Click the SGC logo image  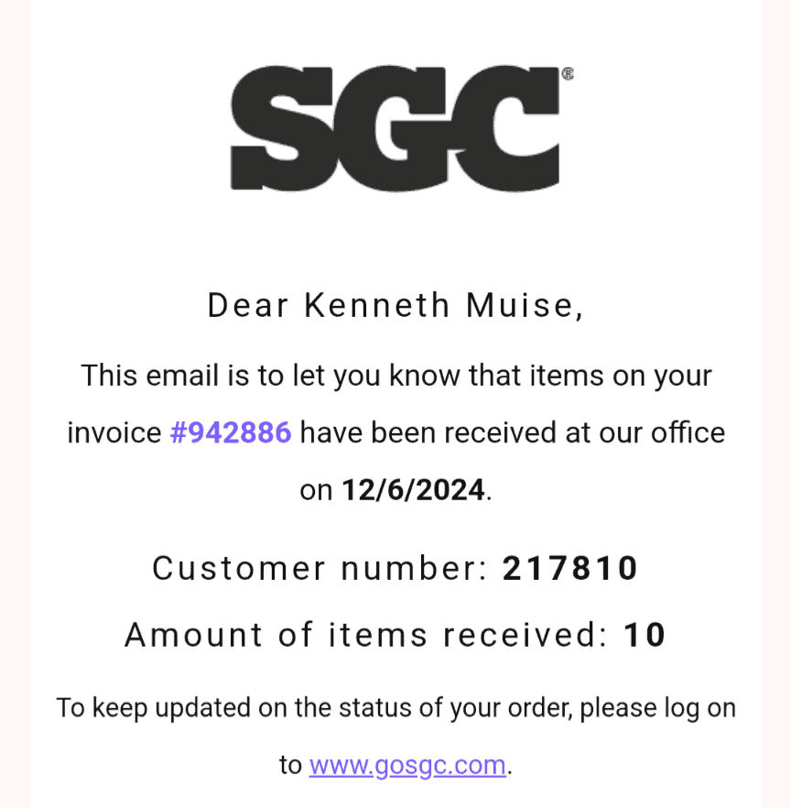(x=395, y=129)
